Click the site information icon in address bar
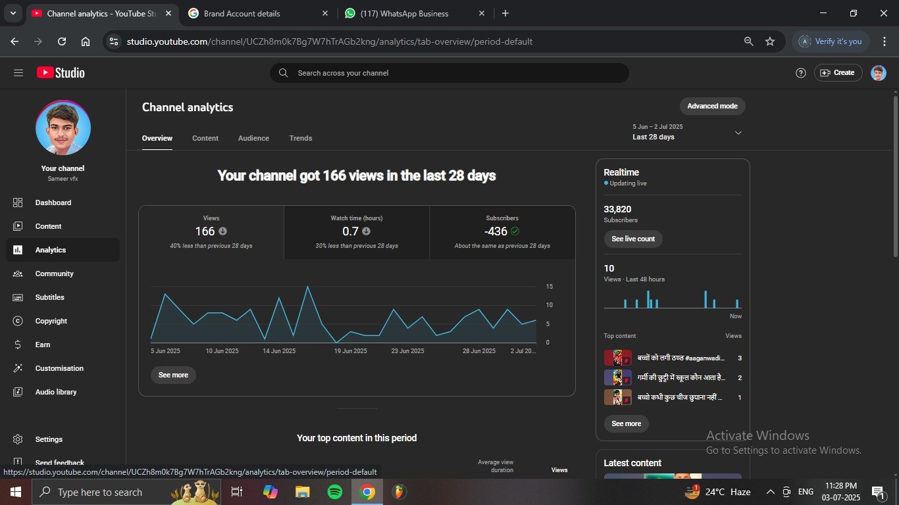 [x=115, y=41]
